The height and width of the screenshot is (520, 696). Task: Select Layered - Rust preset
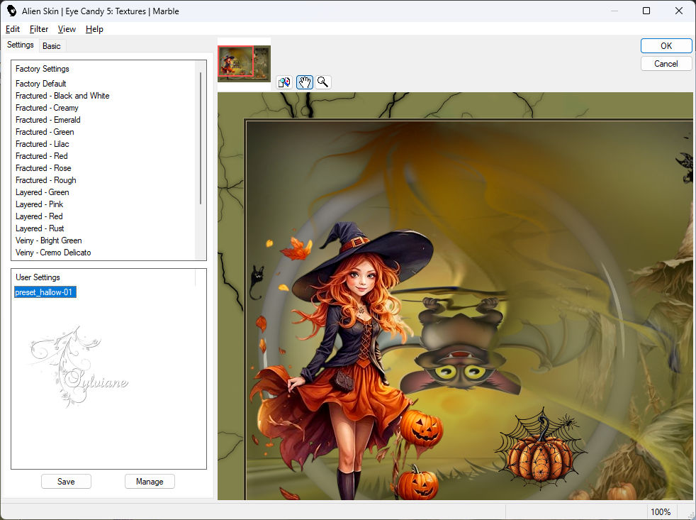tap(40, 228)
